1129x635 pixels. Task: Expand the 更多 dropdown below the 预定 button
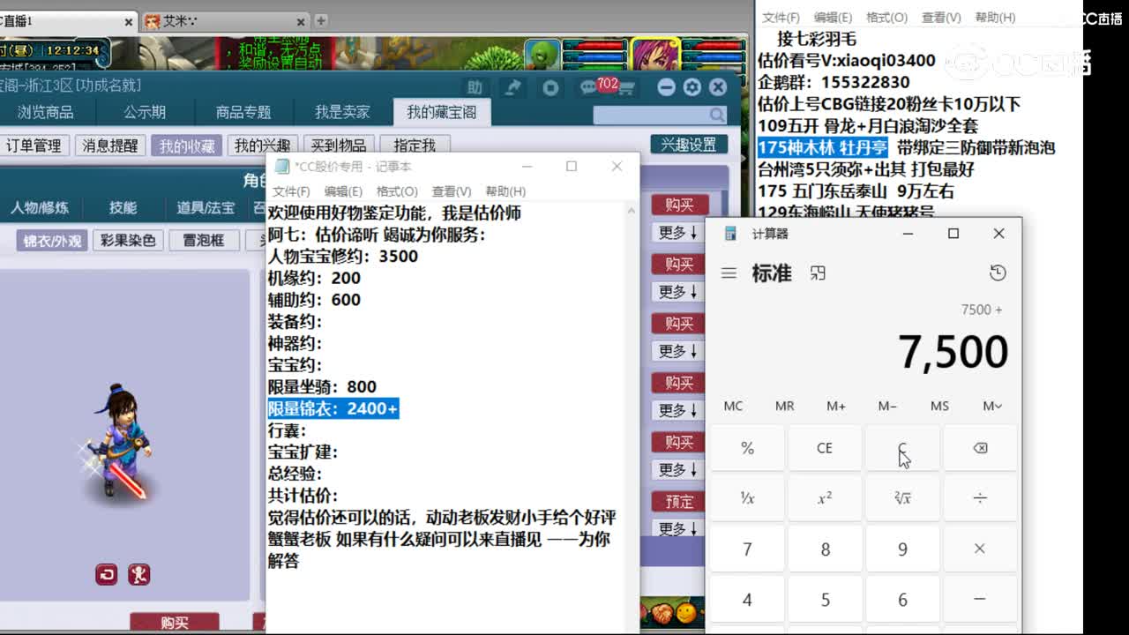[676, 529]
